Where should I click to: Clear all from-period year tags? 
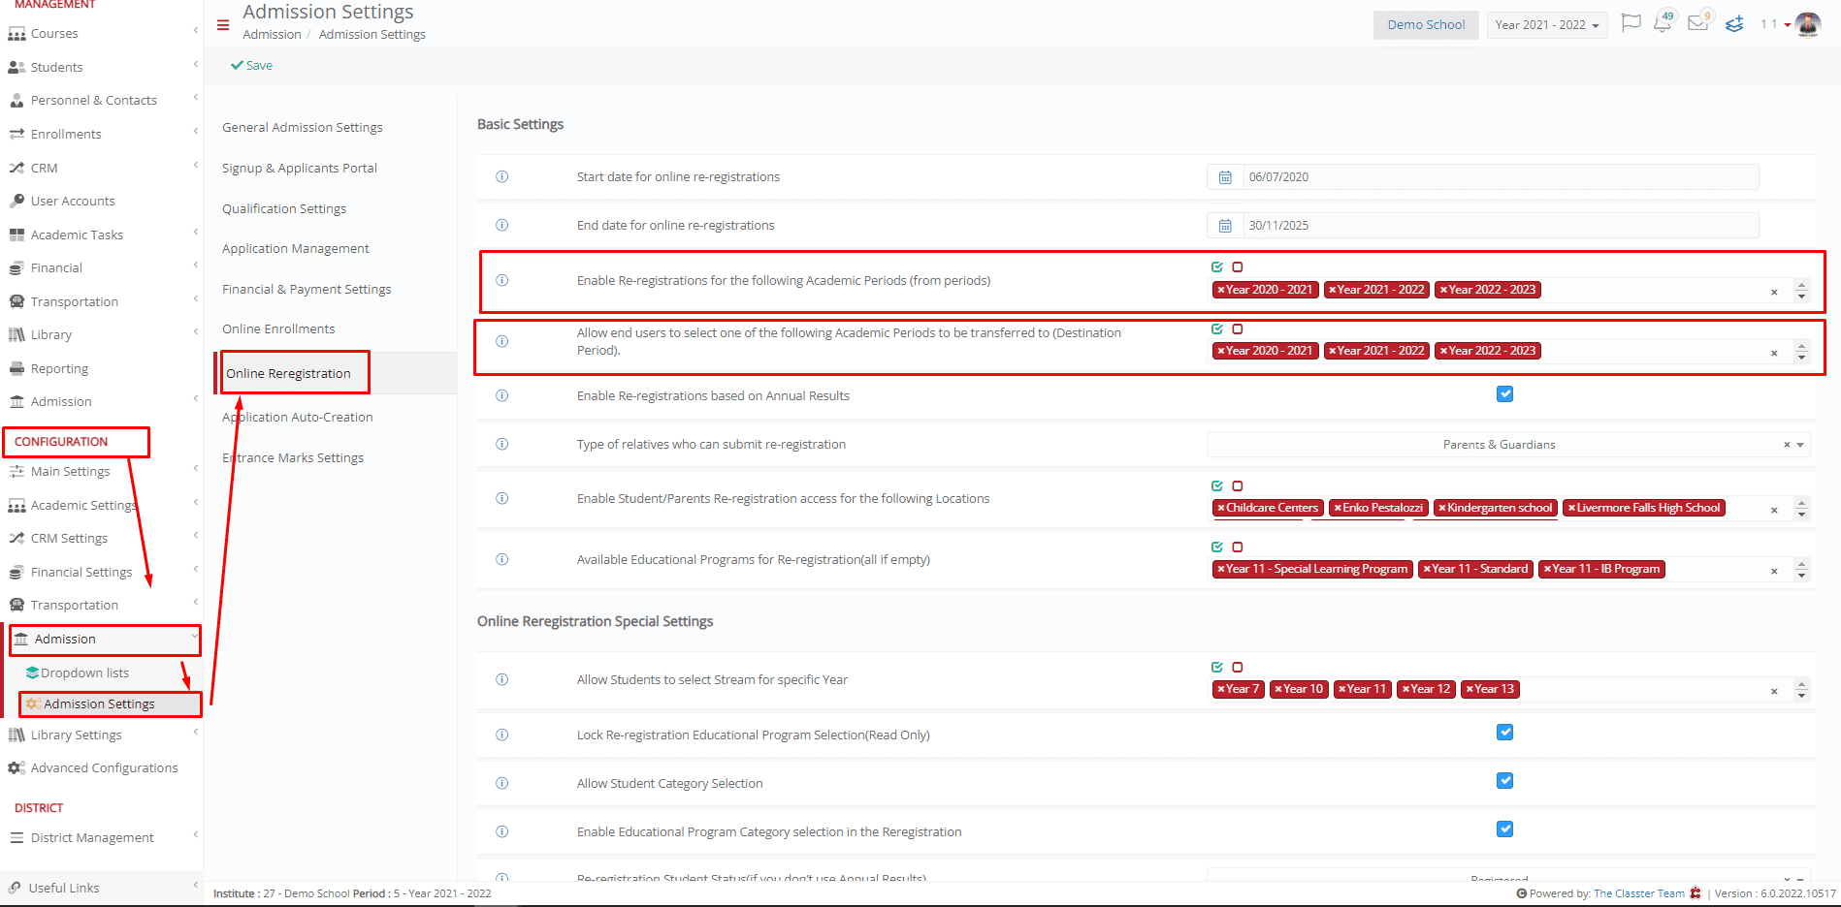click(1774, 292)
